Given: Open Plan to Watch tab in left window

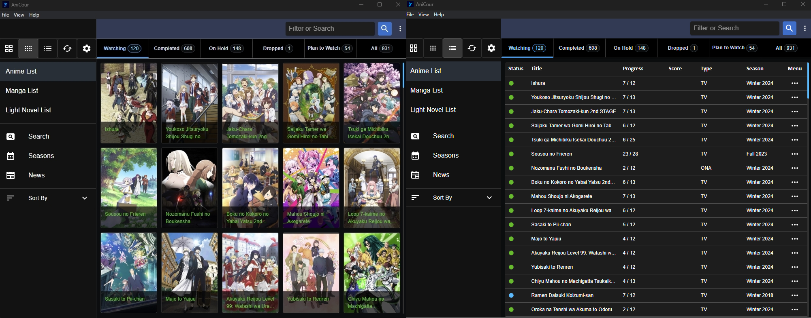Looking at the screenshot, I should (329, 48).
